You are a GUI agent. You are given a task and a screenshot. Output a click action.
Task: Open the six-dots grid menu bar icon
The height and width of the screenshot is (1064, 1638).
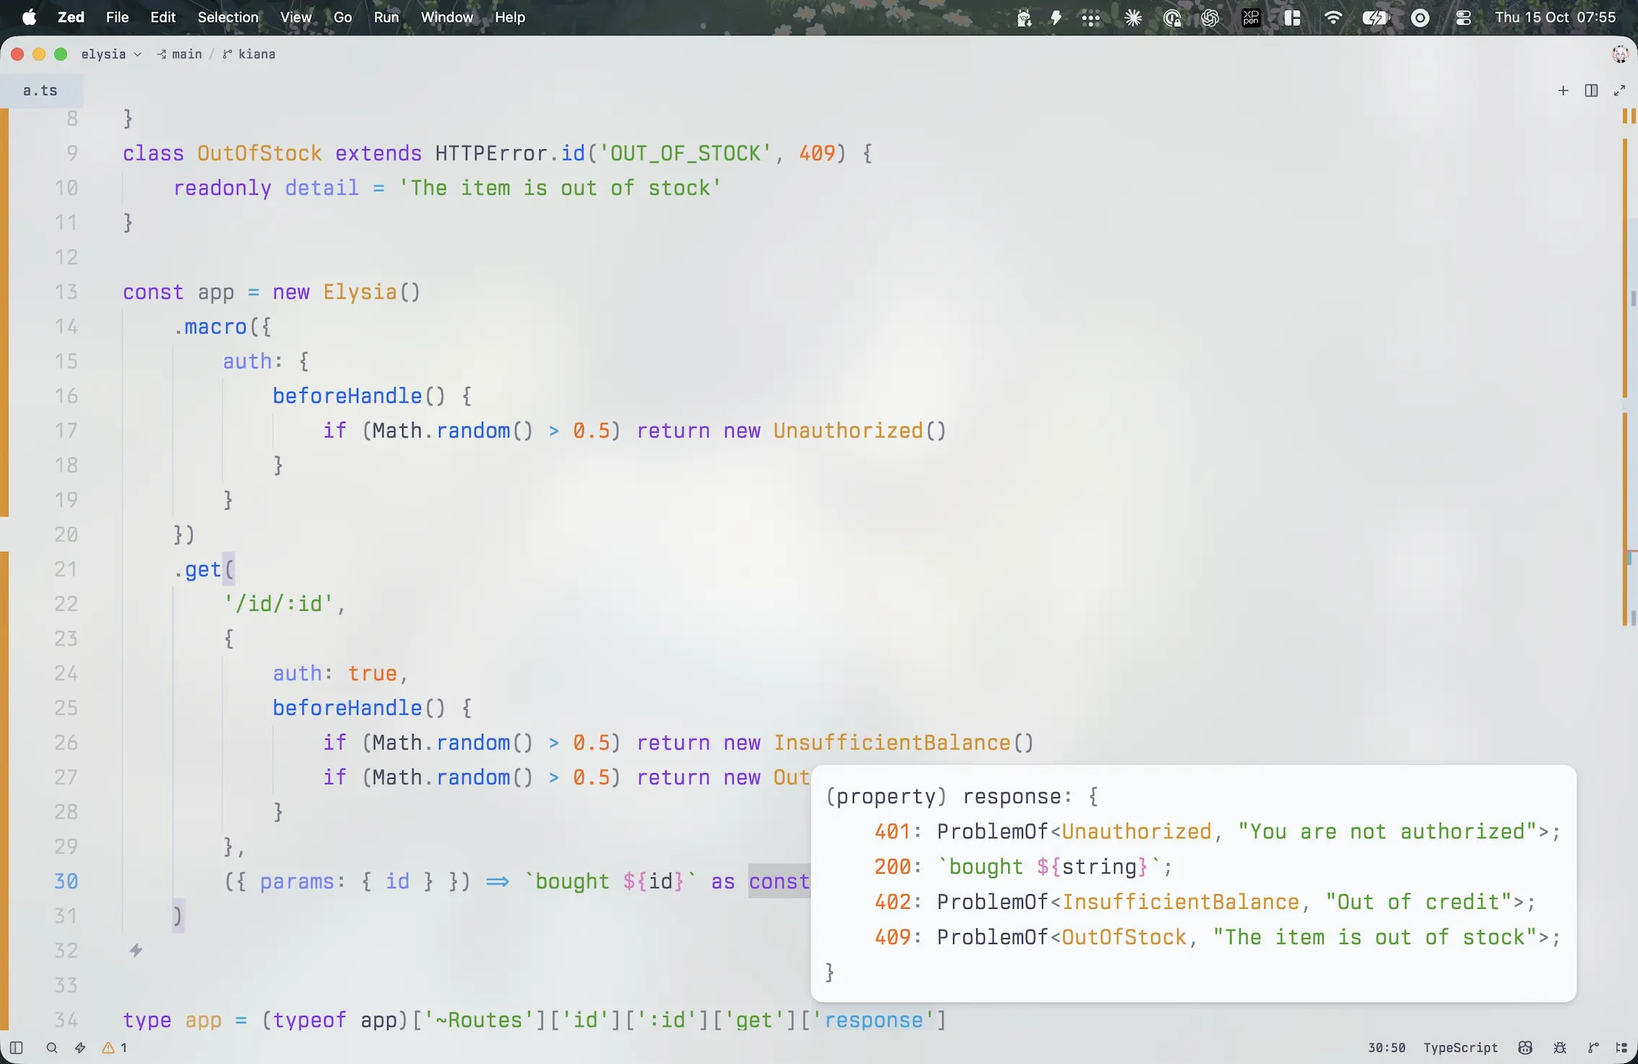1091,17
